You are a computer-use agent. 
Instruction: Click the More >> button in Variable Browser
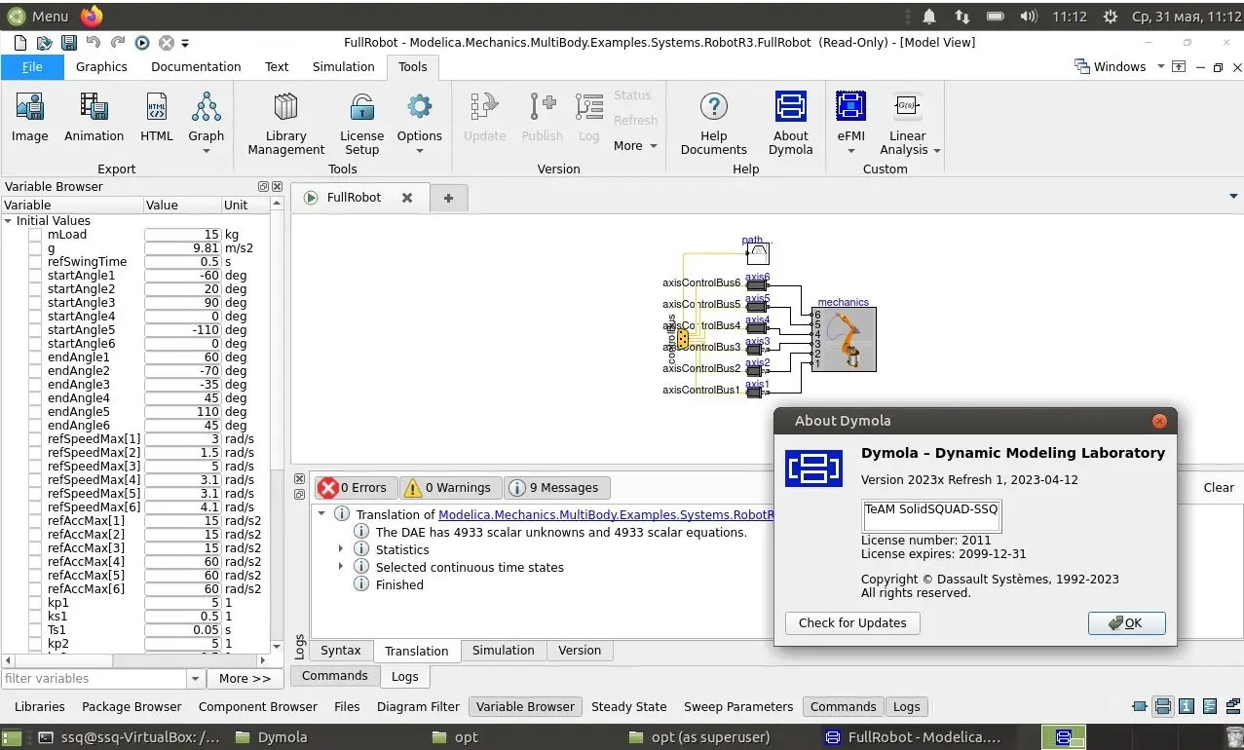[x=245, y=679]
